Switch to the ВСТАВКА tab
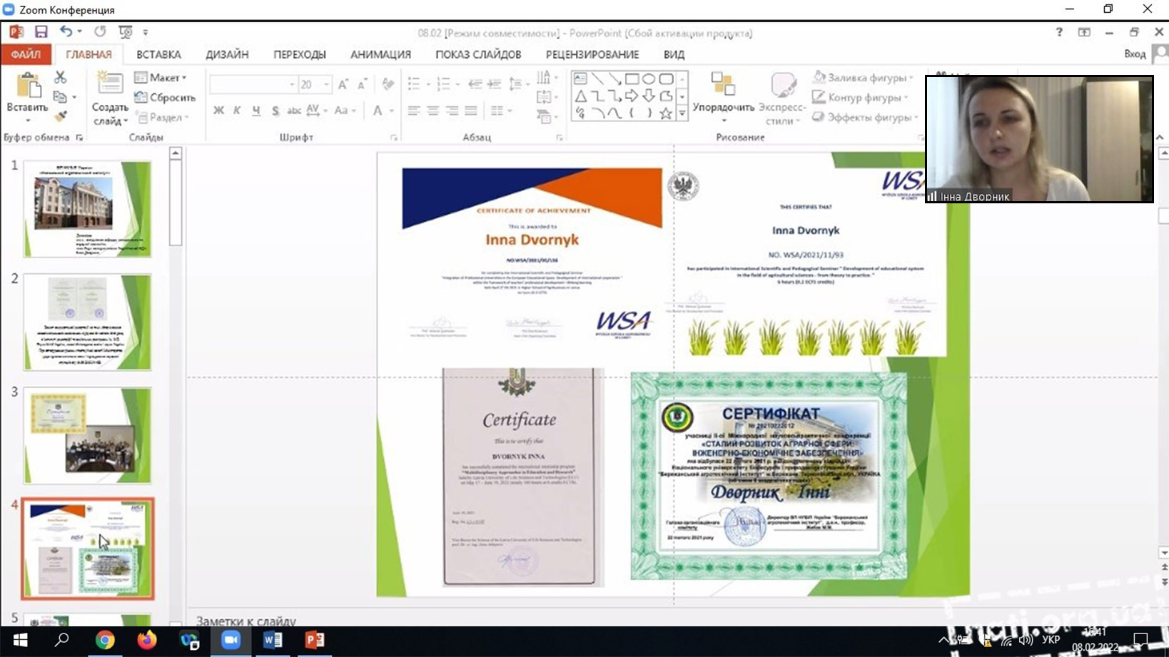The image size is (1169, 657). click(158, 54)
